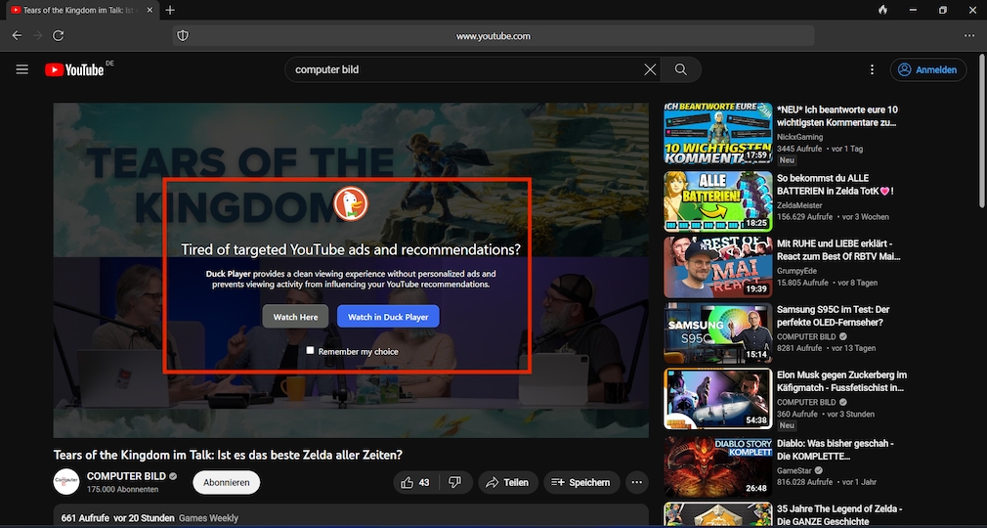Click the Watch Here button
This screenshot has height=528, width=987.
point(295,317)
